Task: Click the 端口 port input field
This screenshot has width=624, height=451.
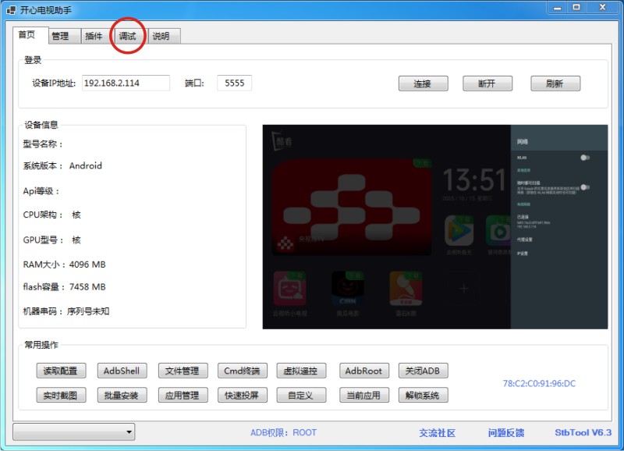Action: [234, 83]
